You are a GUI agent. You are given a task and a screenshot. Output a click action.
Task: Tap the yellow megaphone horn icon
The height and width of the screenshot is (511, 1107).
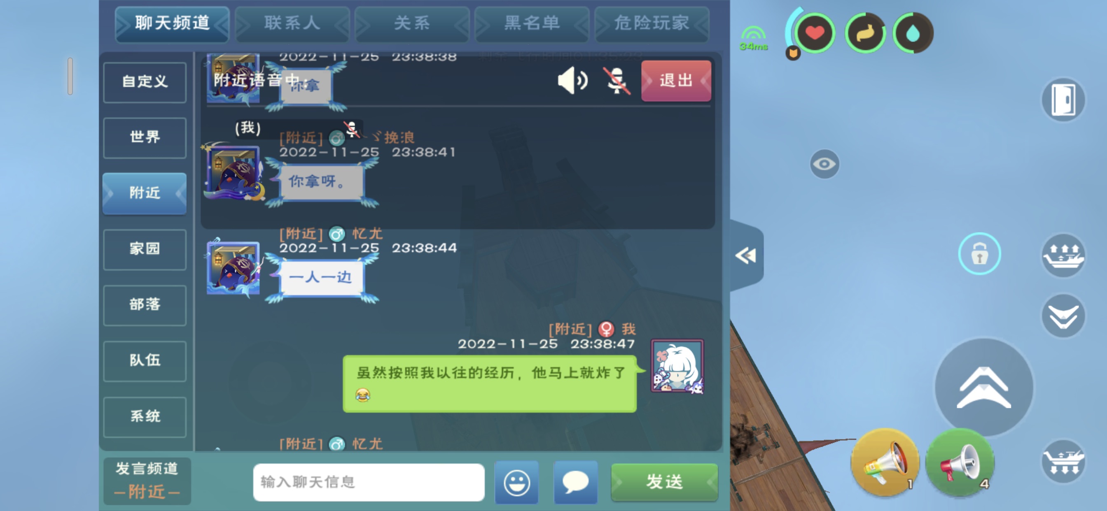coord(885,462)
